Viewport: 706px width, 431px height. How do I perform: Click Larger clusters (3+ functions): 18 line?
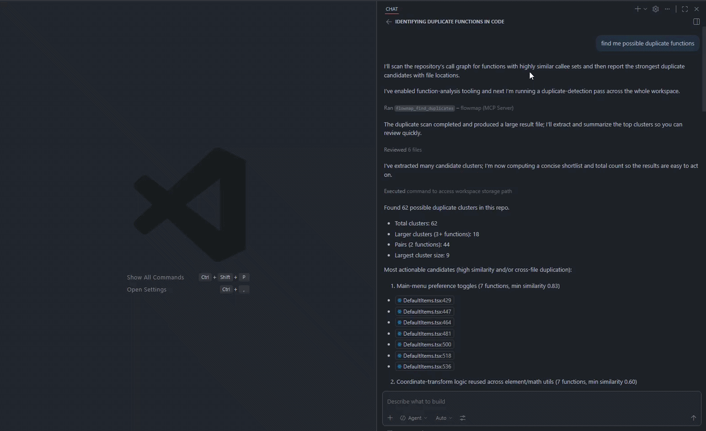click(x=437, y=234)
